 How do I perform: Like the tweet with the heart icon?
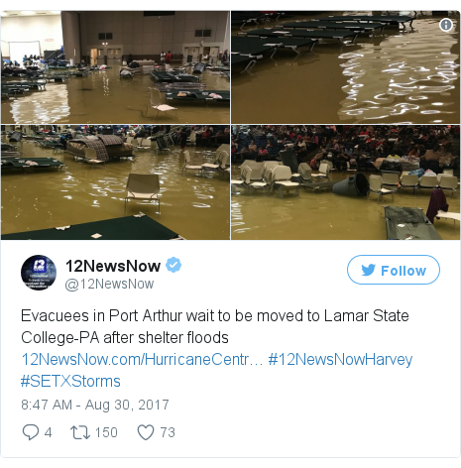click(146, 432)
